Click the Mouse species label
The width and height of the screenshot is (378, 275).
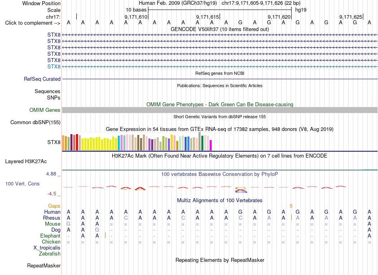click(53, 224)
